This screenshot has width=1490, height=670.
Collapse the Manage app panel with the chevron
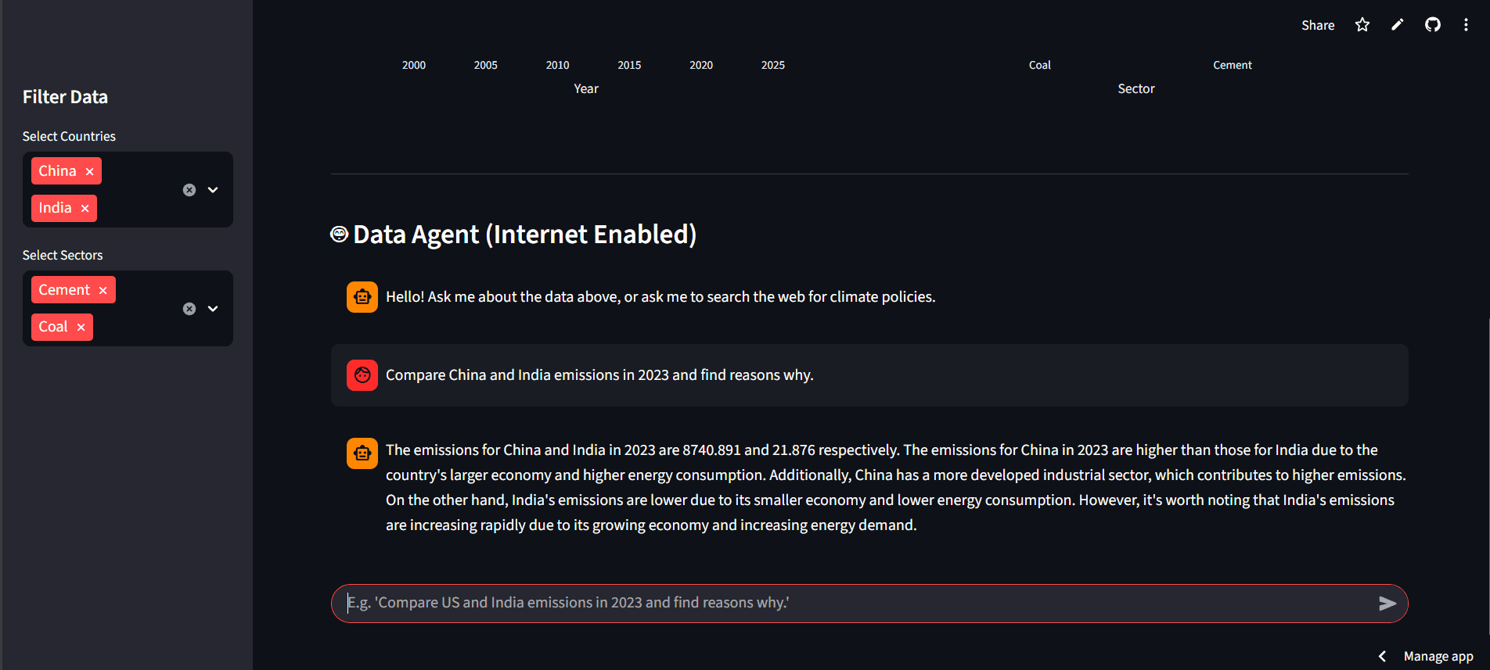coord(1381,656)
